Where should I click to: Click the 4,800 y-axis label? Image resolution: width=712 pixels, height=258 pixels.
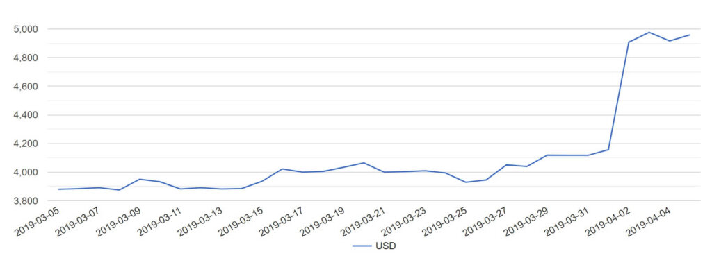pyautogui.click(x=27, y=58)
